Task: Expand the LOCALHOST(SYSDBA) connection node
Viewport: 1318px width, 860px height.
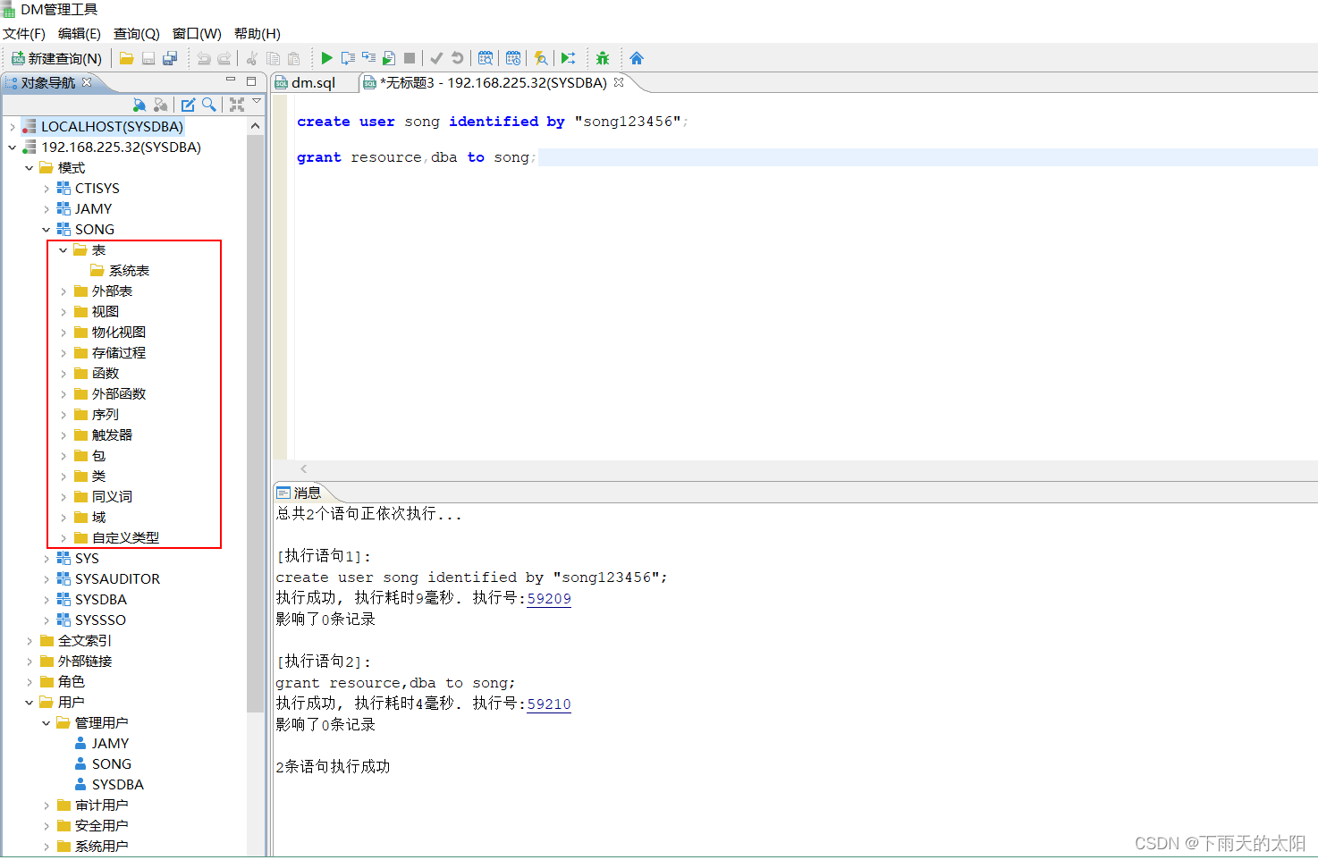Action: pos(12,127)
